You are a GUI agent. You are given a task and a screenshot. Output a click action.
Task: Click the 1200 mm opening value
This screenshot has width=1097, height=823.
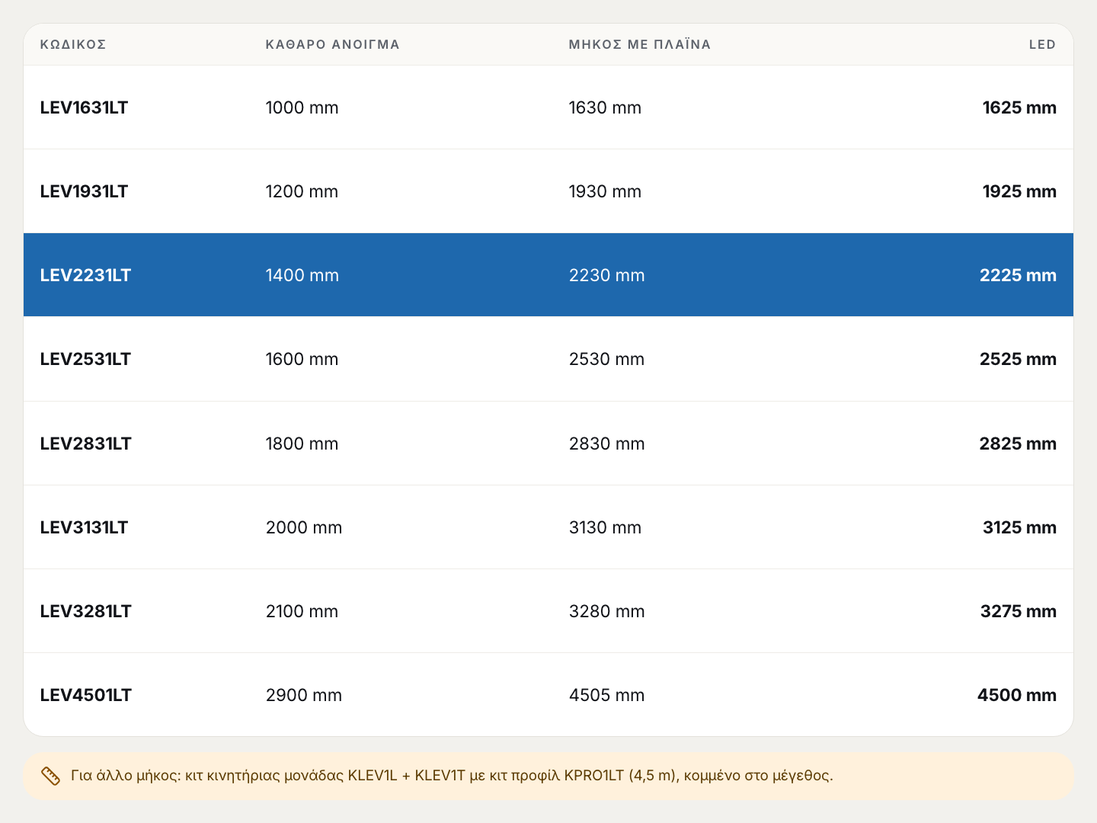click(302, 191)
